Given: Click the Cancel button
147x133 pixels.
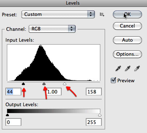Looking at the screenshot, I should 127,26.
